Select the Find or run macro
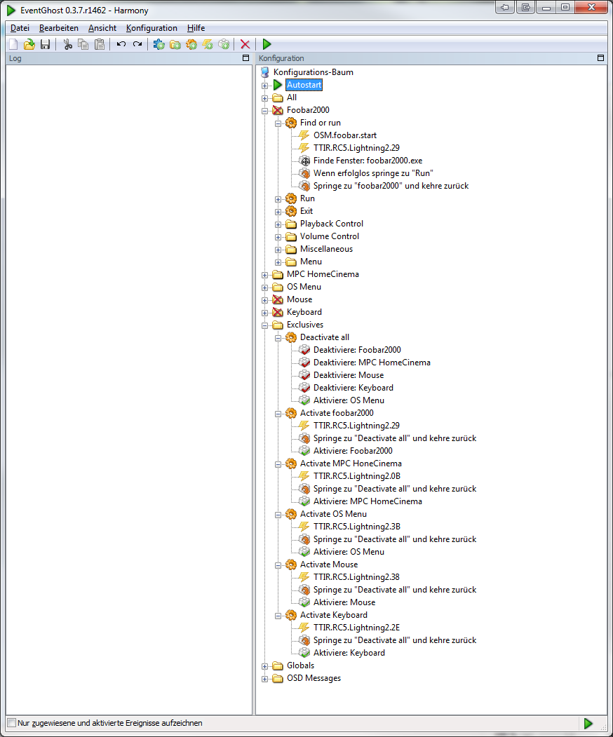Screen dimensions: 613x737 coord(320,123)
